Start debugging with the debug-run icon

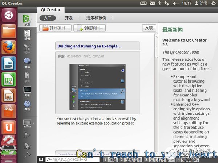pyautogui.click(x=27, y=146)
